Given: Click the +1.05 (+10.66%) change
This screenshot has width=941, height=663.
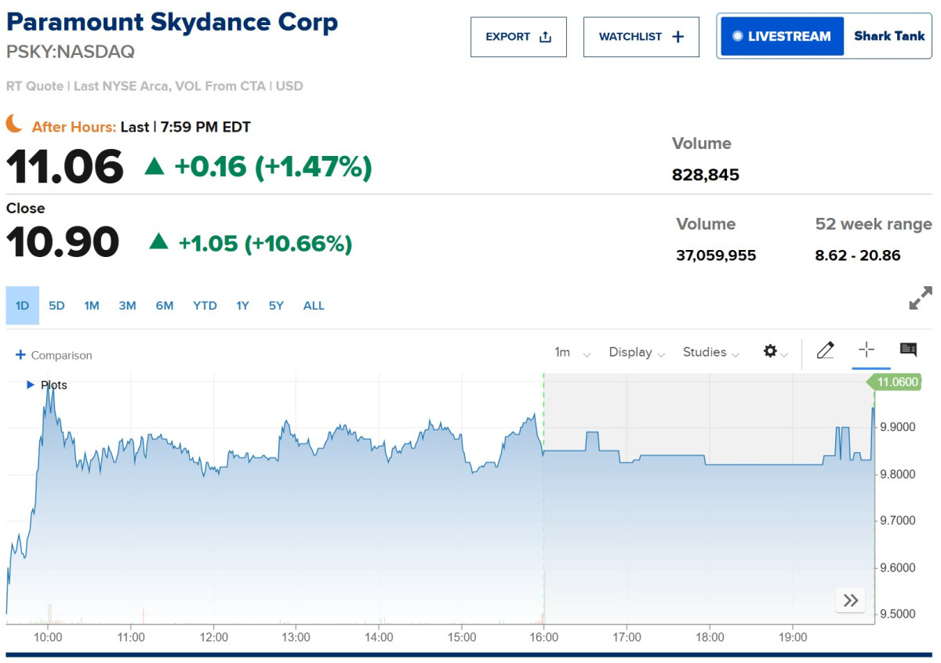Looking at the screenshot, I should click(265, 244).
